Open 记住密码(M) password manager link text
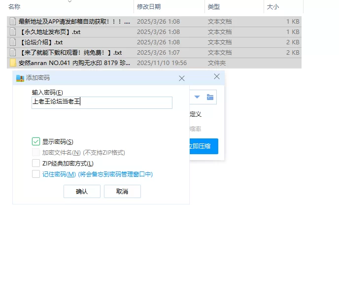The image size is (339, 302). pos(97,174)
